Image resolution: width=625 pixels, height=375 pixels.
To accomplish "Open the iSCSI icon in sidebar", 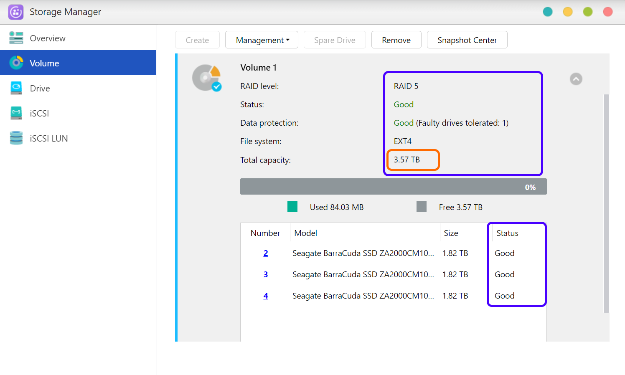I will tap(16, 113).
